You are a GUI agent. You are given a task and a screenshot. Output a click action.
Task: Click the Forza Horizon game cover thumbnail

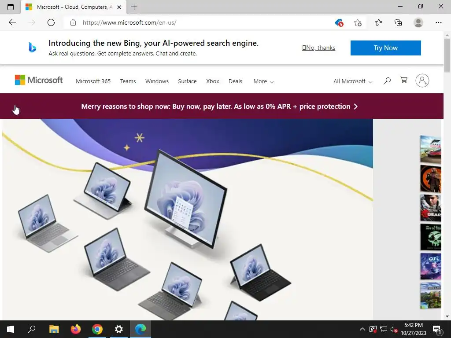point(431,150)
